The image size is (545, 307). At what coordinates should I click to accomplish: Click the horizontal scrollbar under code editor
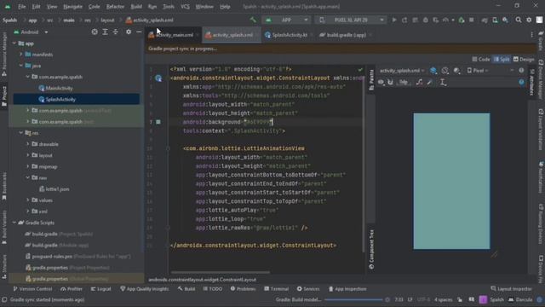[x=221, y=272]
